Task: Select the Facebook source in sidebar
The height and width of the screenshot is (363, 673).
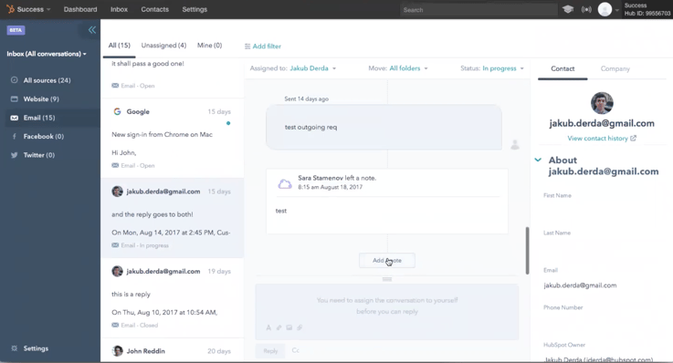Action: point(37,136)
